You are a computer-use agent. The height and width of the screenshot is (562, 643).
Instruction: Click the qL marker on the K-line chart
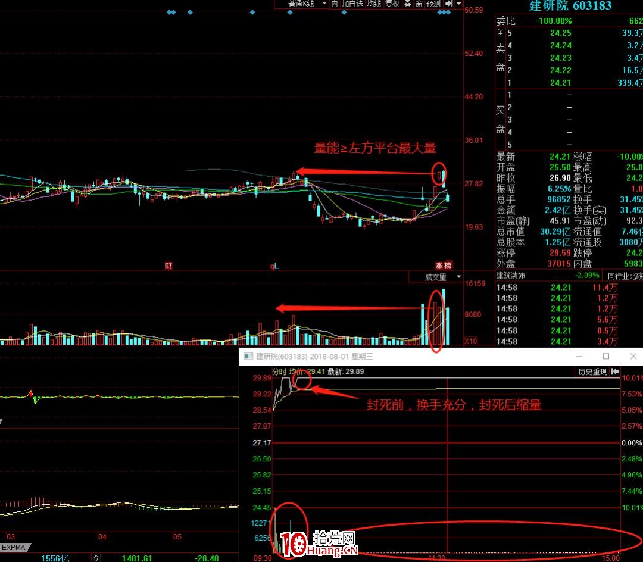pyautogui.click(x=274, y=267)
